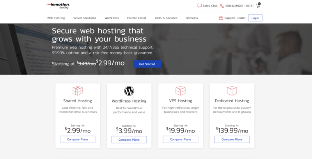
Task: Click the $3.99/mo price text
Action: coord(129,131)
